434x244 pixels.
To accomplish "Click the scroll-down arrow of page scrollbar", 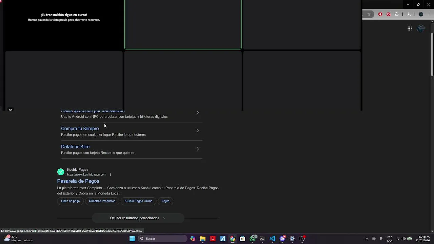I will (432, 231).
